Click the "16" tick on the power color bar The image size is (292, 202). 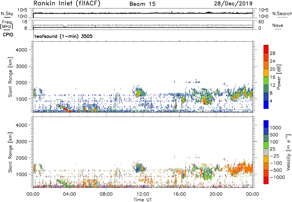pos(272,77)
